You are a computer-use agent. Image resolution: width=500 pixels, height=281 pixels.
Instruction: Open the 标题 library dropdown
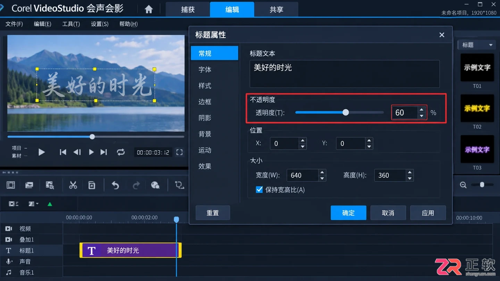coord(477,45)
